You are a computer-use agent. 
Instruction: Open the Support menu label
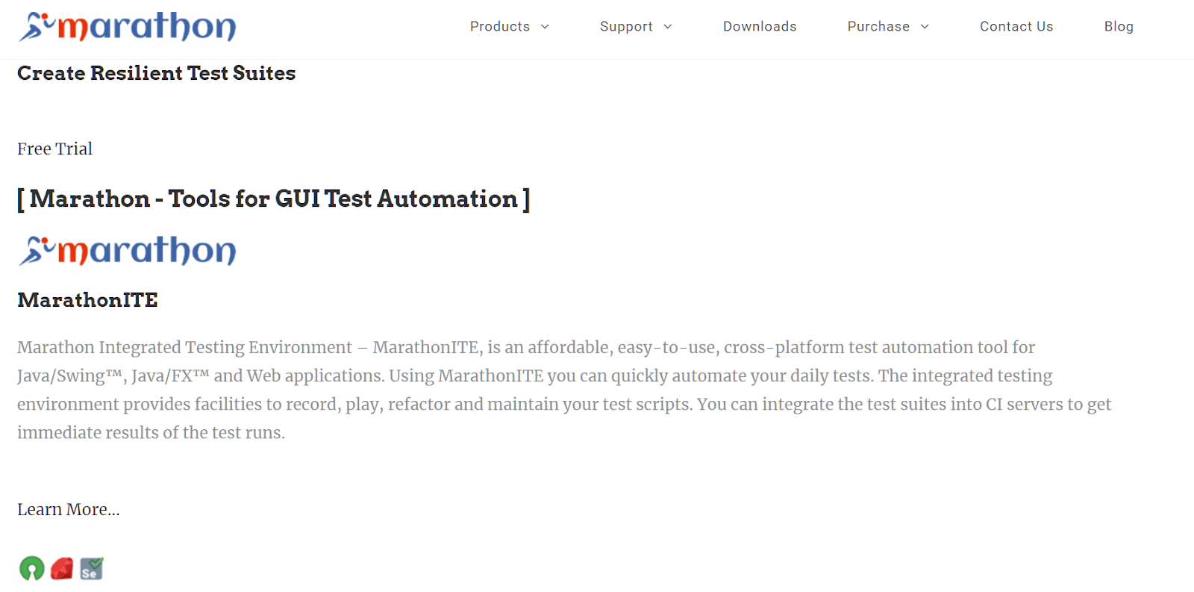pyautogui.click(x=625, y=27)
